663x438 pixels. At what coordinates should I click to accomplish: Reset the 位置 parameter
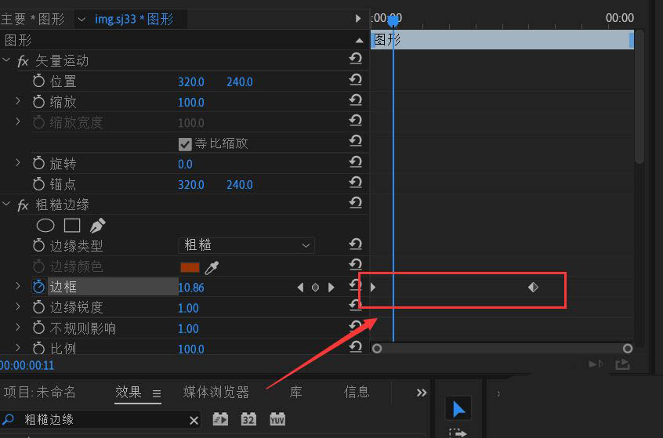click(x=356, y=79)
